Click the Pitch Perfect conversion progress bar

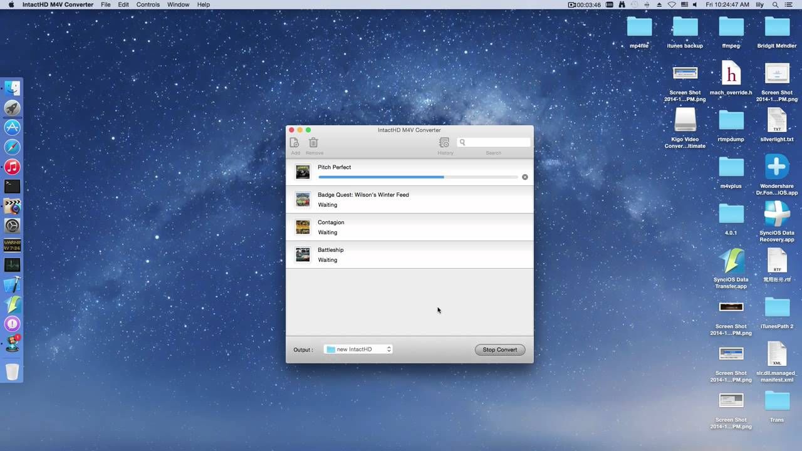point(418,177)
